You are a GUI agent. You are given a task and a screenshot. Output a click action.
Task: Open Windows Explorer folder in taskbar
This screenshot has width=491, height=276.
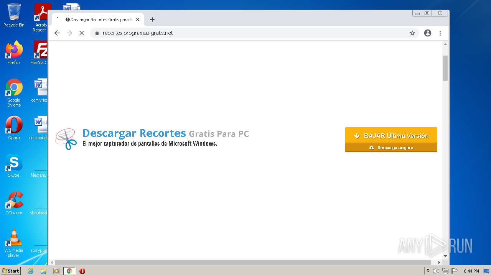click(43, 271)
